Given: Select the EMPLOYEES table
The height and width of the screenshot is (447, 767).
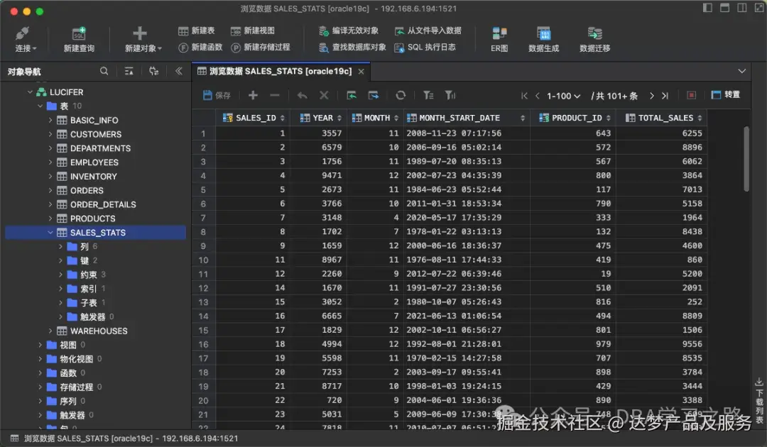Looking at the screenshot, I should click(94, 162).
